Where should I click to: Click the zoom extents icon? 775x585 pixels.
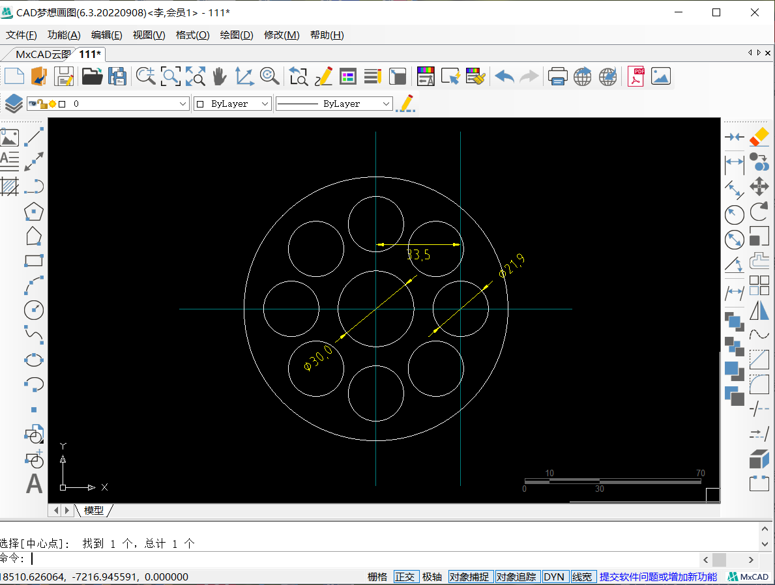tap(196, 77)
